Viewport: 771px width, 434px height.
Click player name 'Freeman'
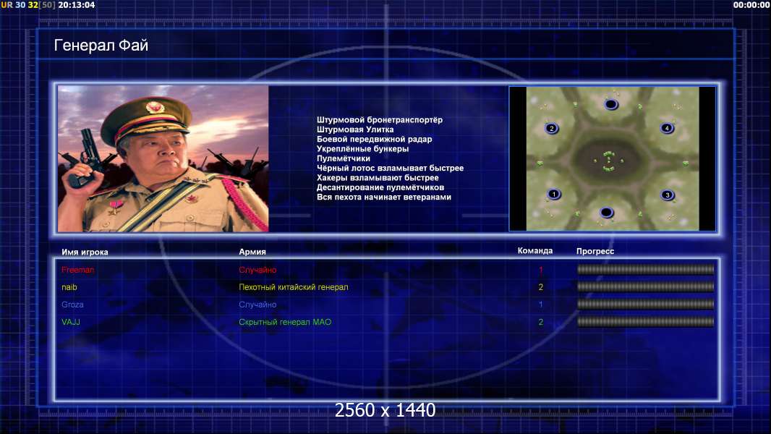point(77,270)
